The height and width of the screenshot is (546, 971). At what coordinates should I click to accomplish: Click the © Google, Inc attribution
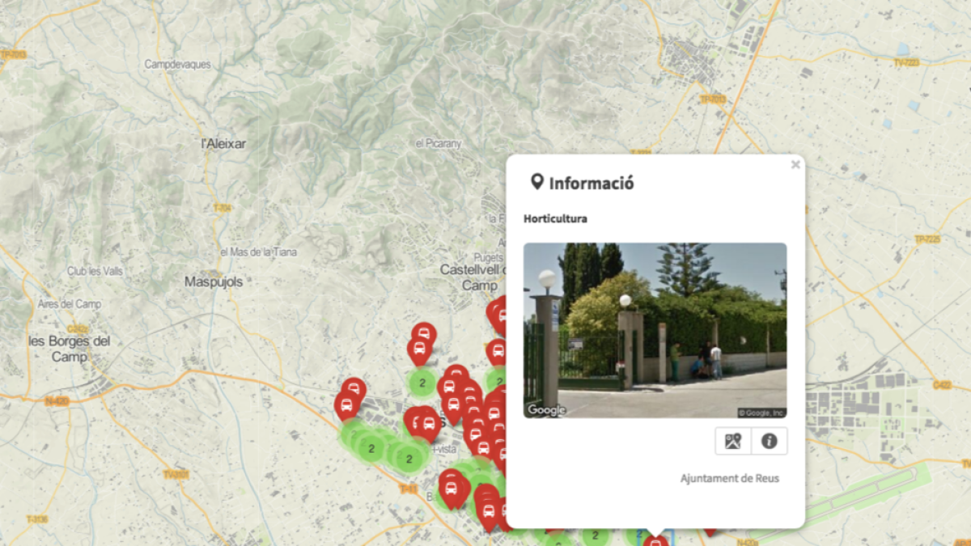(761, 413)
